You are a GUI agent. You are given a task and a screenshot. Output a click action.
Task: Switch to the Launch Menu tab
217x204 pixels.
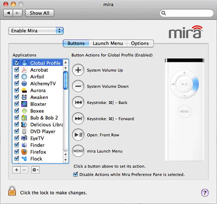pyautogui.click(x=108, y=43)
